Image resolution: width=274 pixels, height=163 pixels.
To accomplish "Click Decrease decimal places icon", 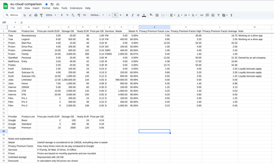I will point(73,15).
